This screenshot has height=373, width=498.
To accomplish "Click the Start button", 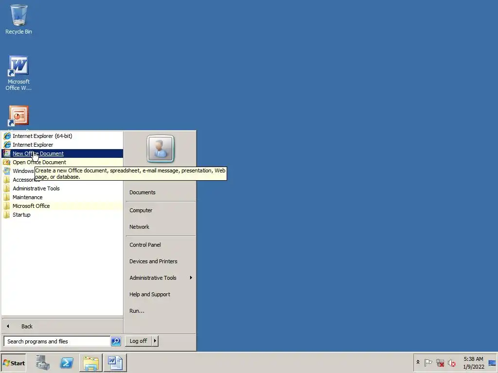I will [x=13, y=363].
